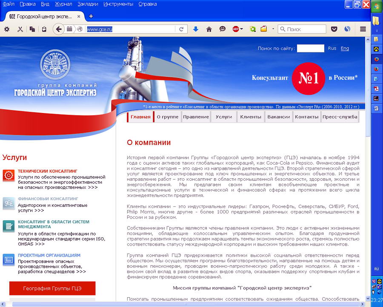383x307 pixels.
Task: Open ПРОЕКТНЫМ ОРГАНИЗАЦИЯМ service link
Action: point(49,255)
